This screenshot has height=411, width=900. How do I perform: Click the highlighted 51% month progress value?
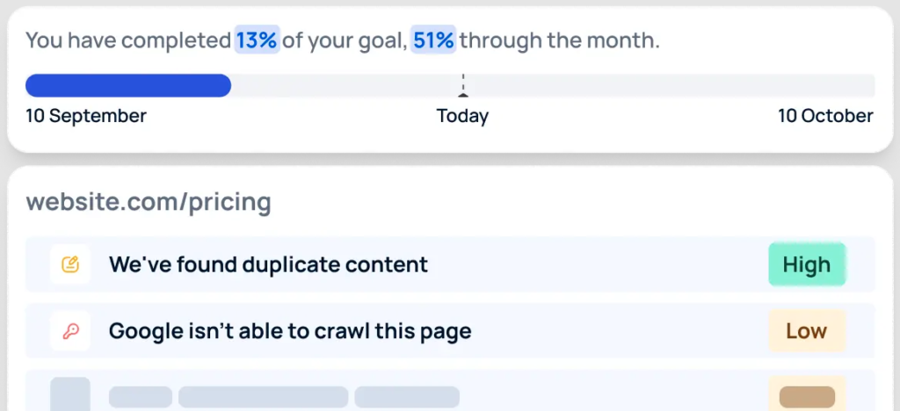(x=433, y=40)
